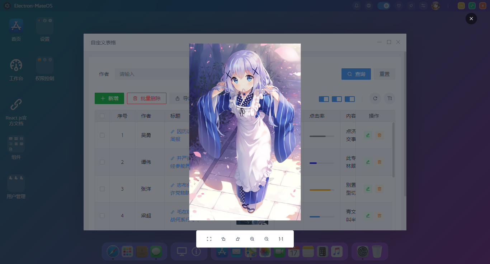Pin the top navigation bar
Screen dimensions: 490x264
(411, 6)
